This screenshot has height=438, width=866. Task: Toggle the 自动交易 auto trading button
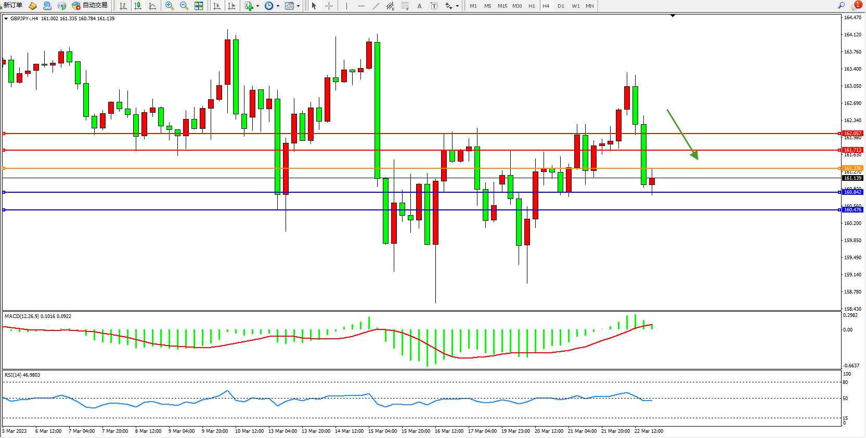click(x=90, y=5)
